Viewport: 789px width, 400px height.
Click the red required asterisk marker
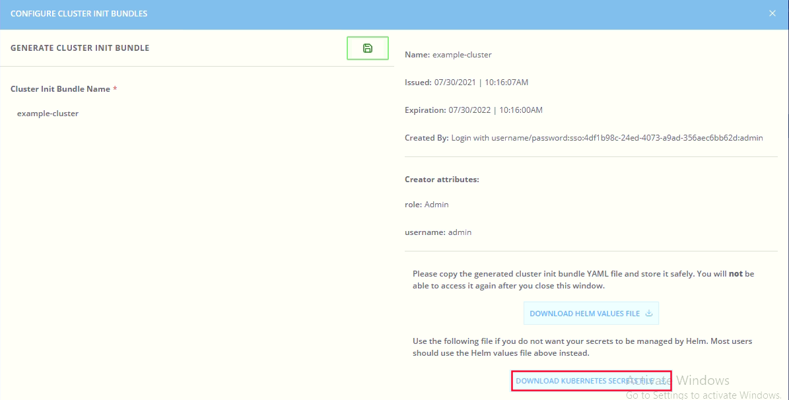coord(115,88)
